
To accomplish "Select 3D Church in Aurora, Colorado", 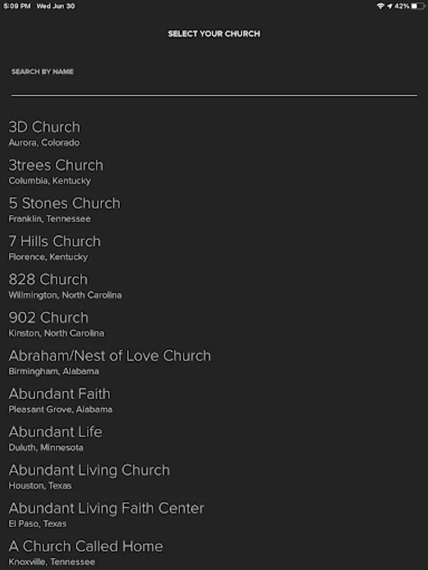I will [44, 133].
